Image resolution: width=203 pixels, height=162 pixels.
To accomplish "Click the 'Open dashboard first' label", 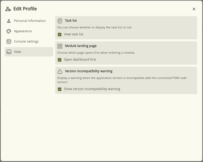I will (x=80, y=60).
